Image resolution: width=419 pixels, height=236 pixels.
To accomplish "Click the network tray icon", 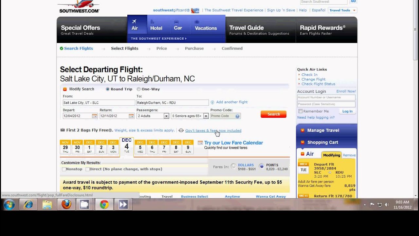I will coord(380,205).
